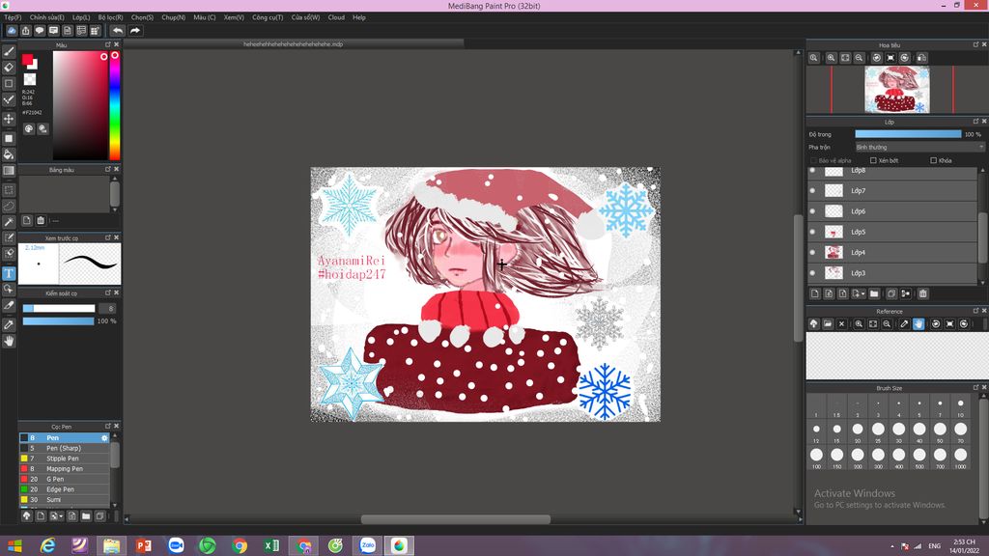The width and height of the screenshot is (989, 556).
Task: Create a new layer folder
Action: pyautogui.click(x=874, y=293)
